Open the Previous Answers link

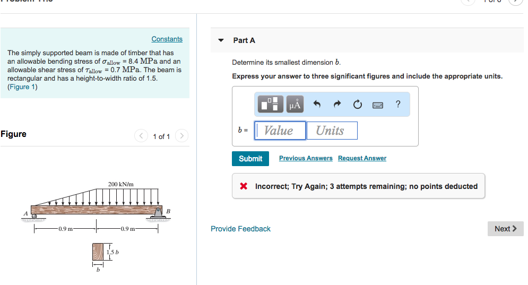point(306,158)
